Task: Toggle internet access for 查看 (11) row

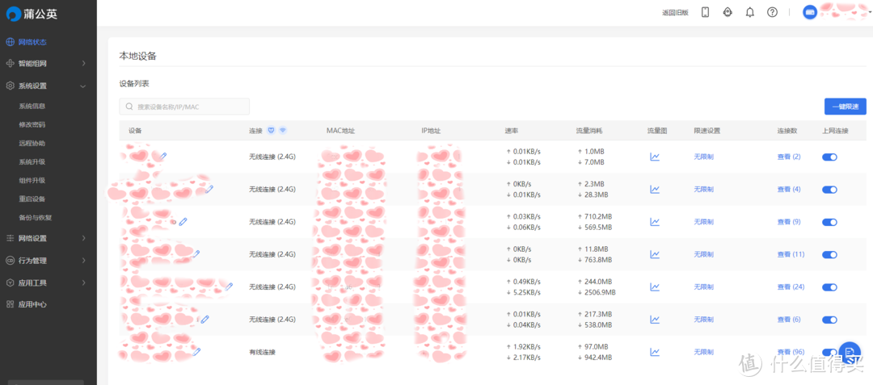Action: tap(829, 254)
